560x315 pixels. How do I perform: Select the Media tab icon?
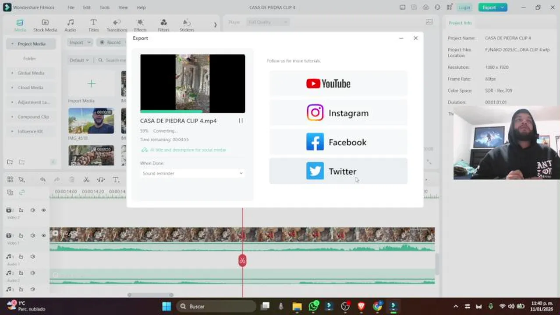coord(20,22)
